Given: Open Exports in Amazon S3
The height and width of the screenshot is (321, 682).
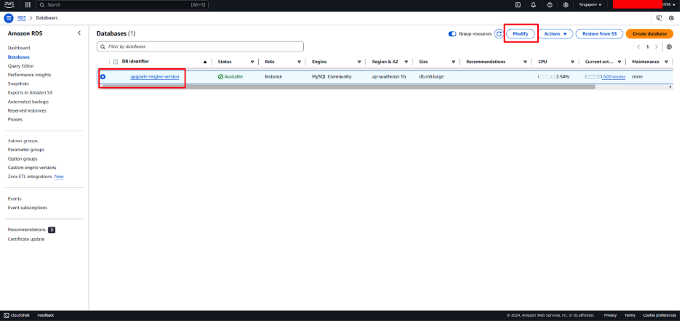Looking at the screenshot, I should pyautogui.click(x=30, y=92).
